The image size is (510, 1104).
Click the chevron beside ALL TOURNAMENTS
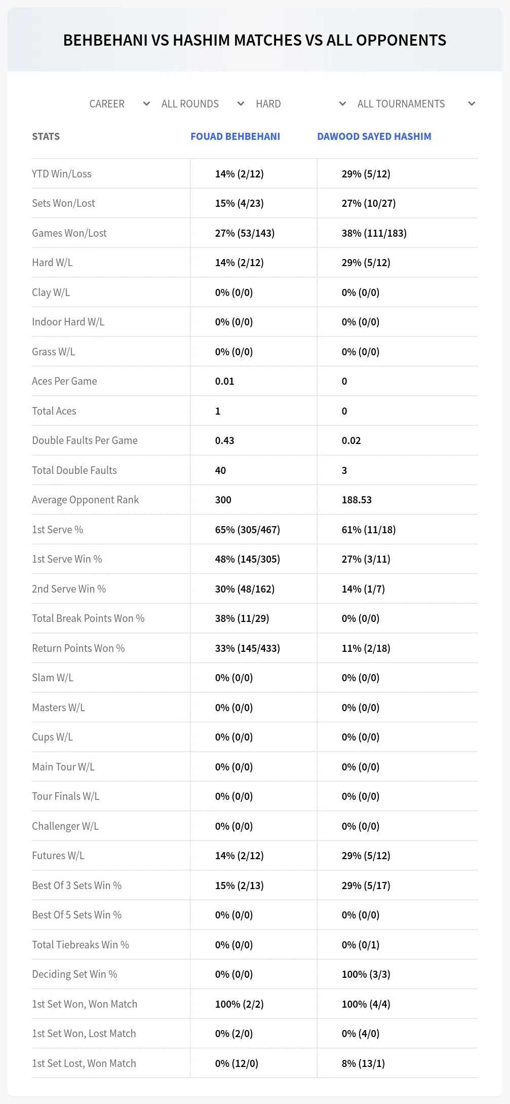tap(472, 104)
